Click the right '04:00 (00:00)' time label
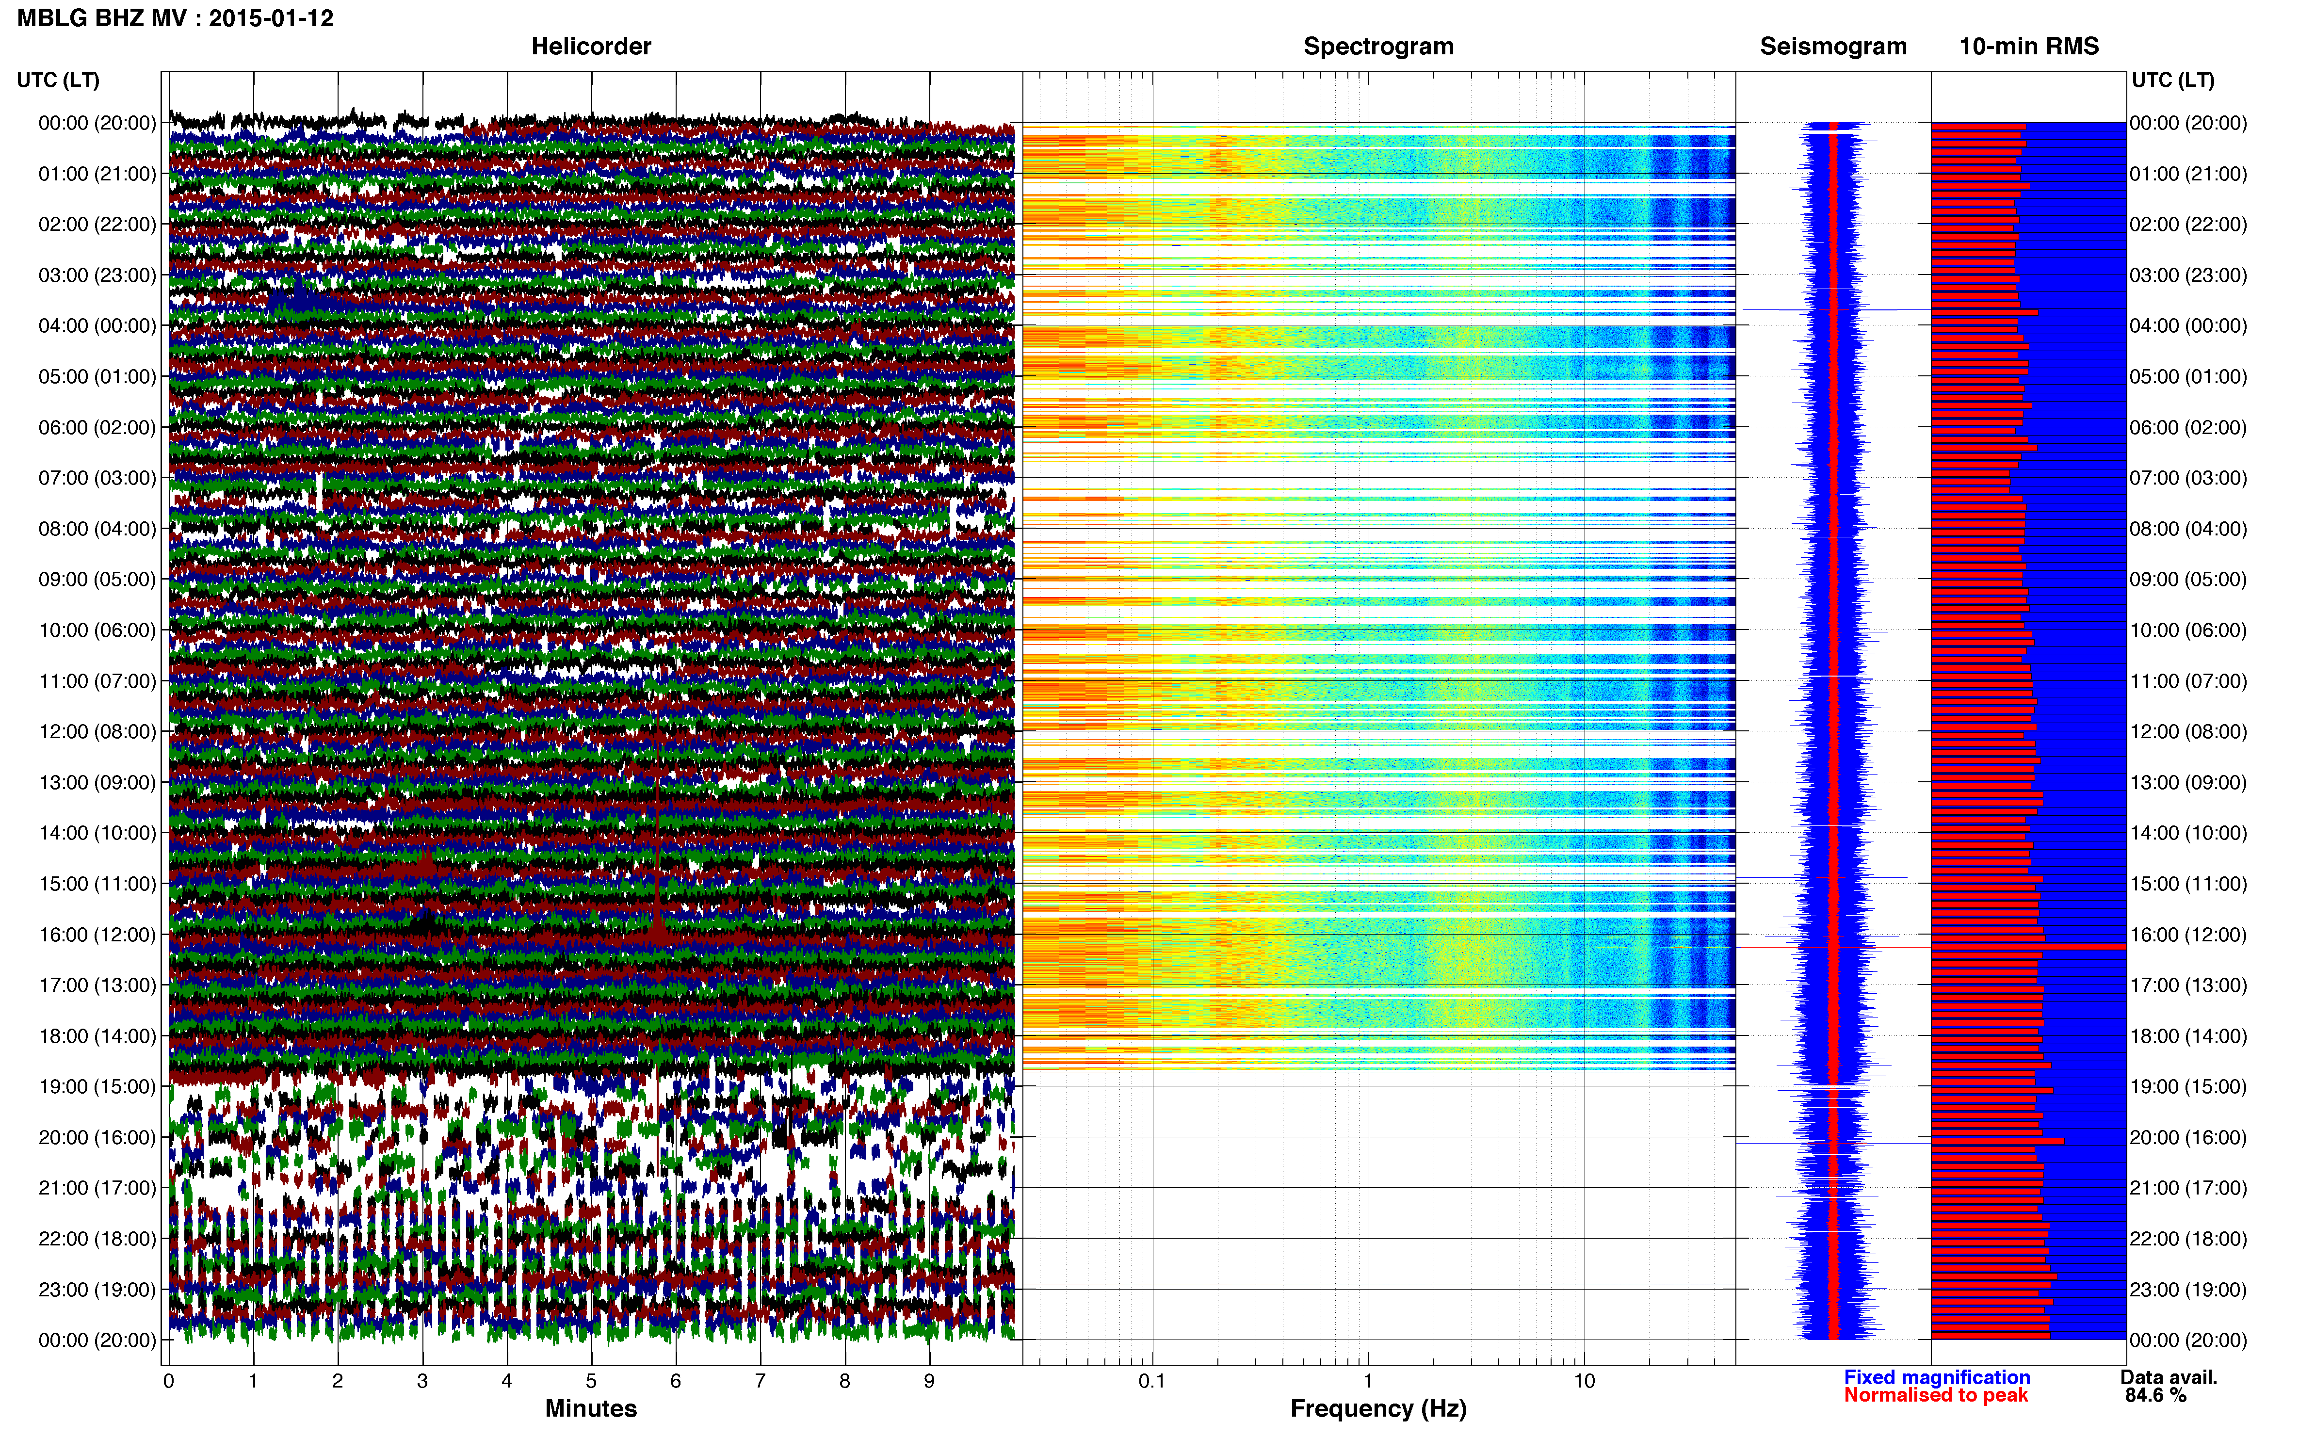 click(2189, 326)
